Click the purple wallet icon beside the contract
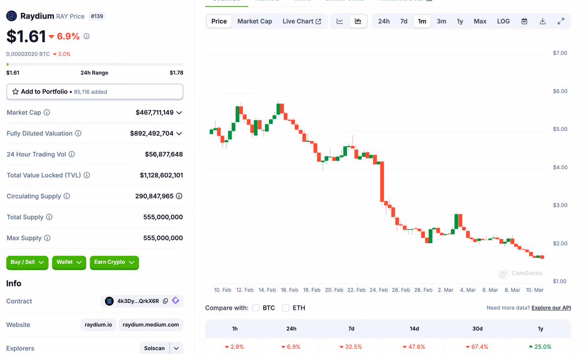 [175, 301]
